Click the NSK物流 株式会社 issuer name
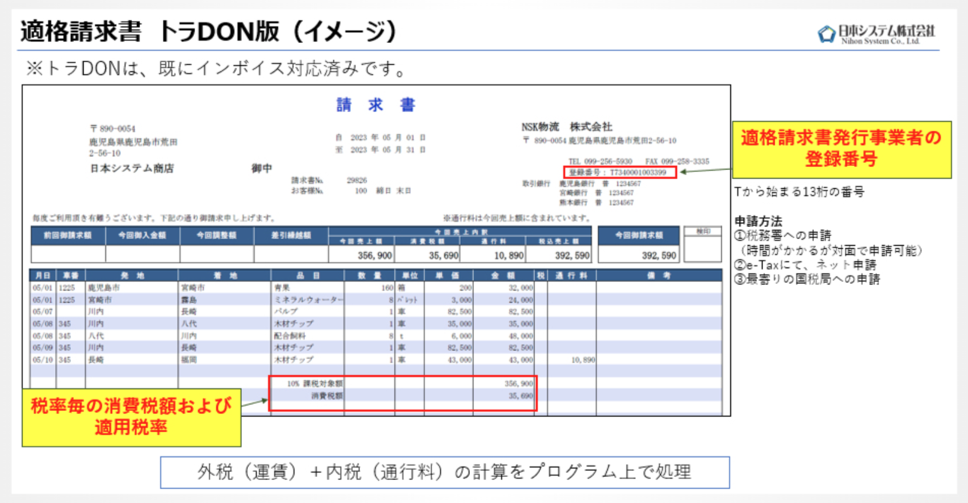The image size is (968, 503). coord(567,127)
